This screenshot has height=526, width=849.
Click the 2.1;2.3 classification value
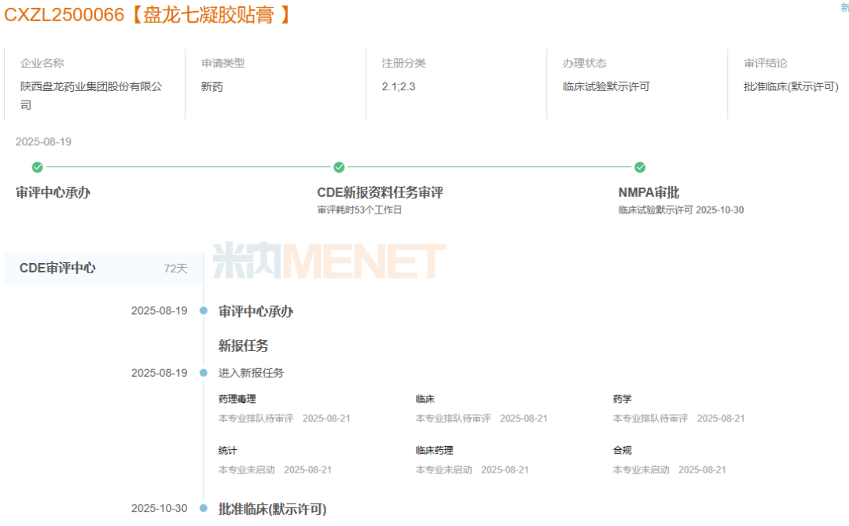(x=399, y=86)
